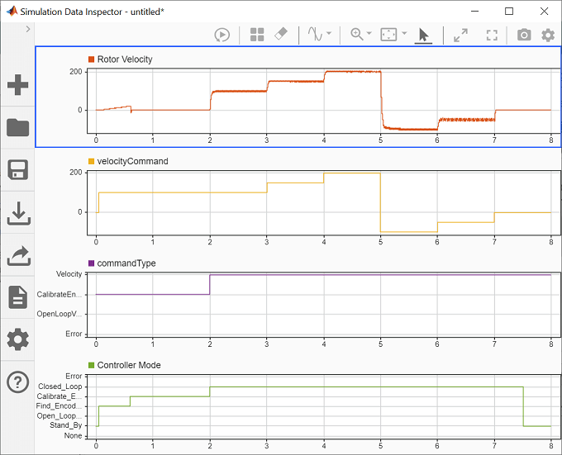Screen dimensions: 562x455
Task: Select the Controller Mode subplot area
Action: 324,406
